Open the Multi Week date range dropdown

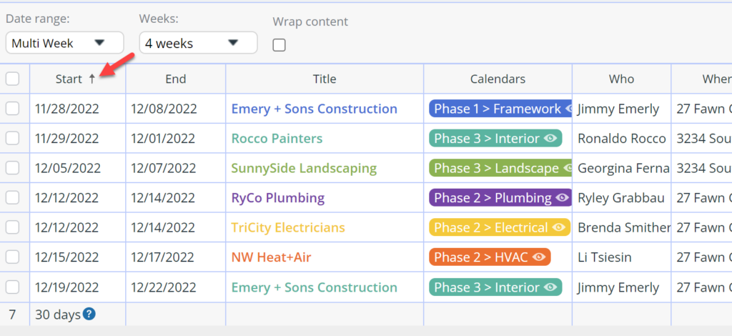[64, 43]
